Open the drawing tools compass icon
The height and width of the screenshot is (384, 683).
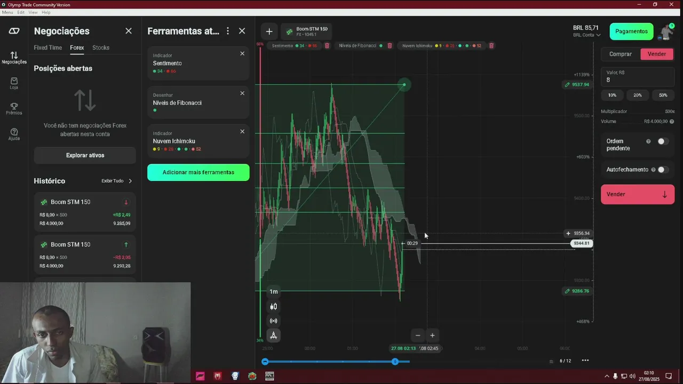pos(274,335)
